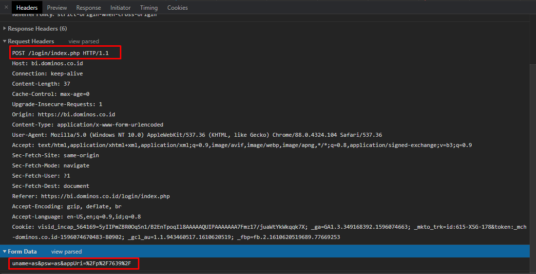The image size is (536, 274).
Task: Open the Preview tab
Action: point(57,8)
